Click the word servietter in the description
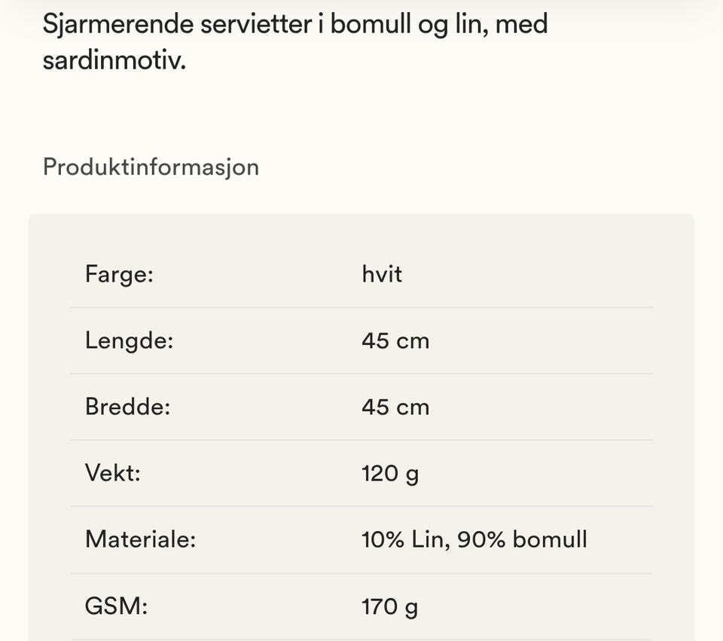Image resolution: width=723 pixels, height=641 pixels. coord(256,24)
